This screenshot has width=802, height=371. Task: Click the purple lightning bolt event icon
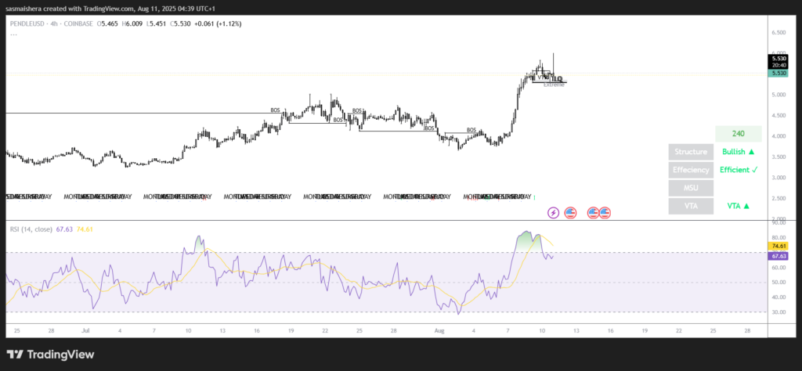coord(554,212)
